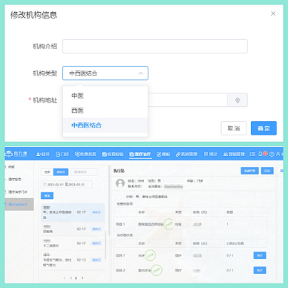This screenshot has height=288, width=288.
Task: Go to page 1 in pagination
Action: pos(71,278)
